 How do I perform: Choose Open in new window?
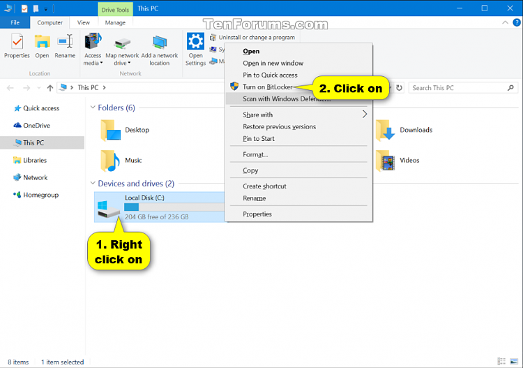pos(273,63)
